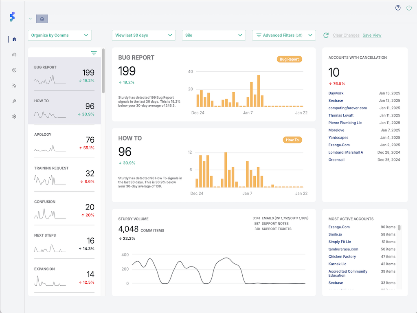Click the Save View link
The image size is (417, 313).
click(x=372, y=35)
